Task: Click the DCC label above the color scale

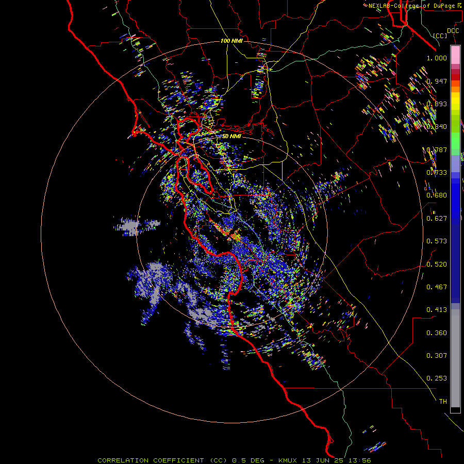Action: [x=453, y=31]
